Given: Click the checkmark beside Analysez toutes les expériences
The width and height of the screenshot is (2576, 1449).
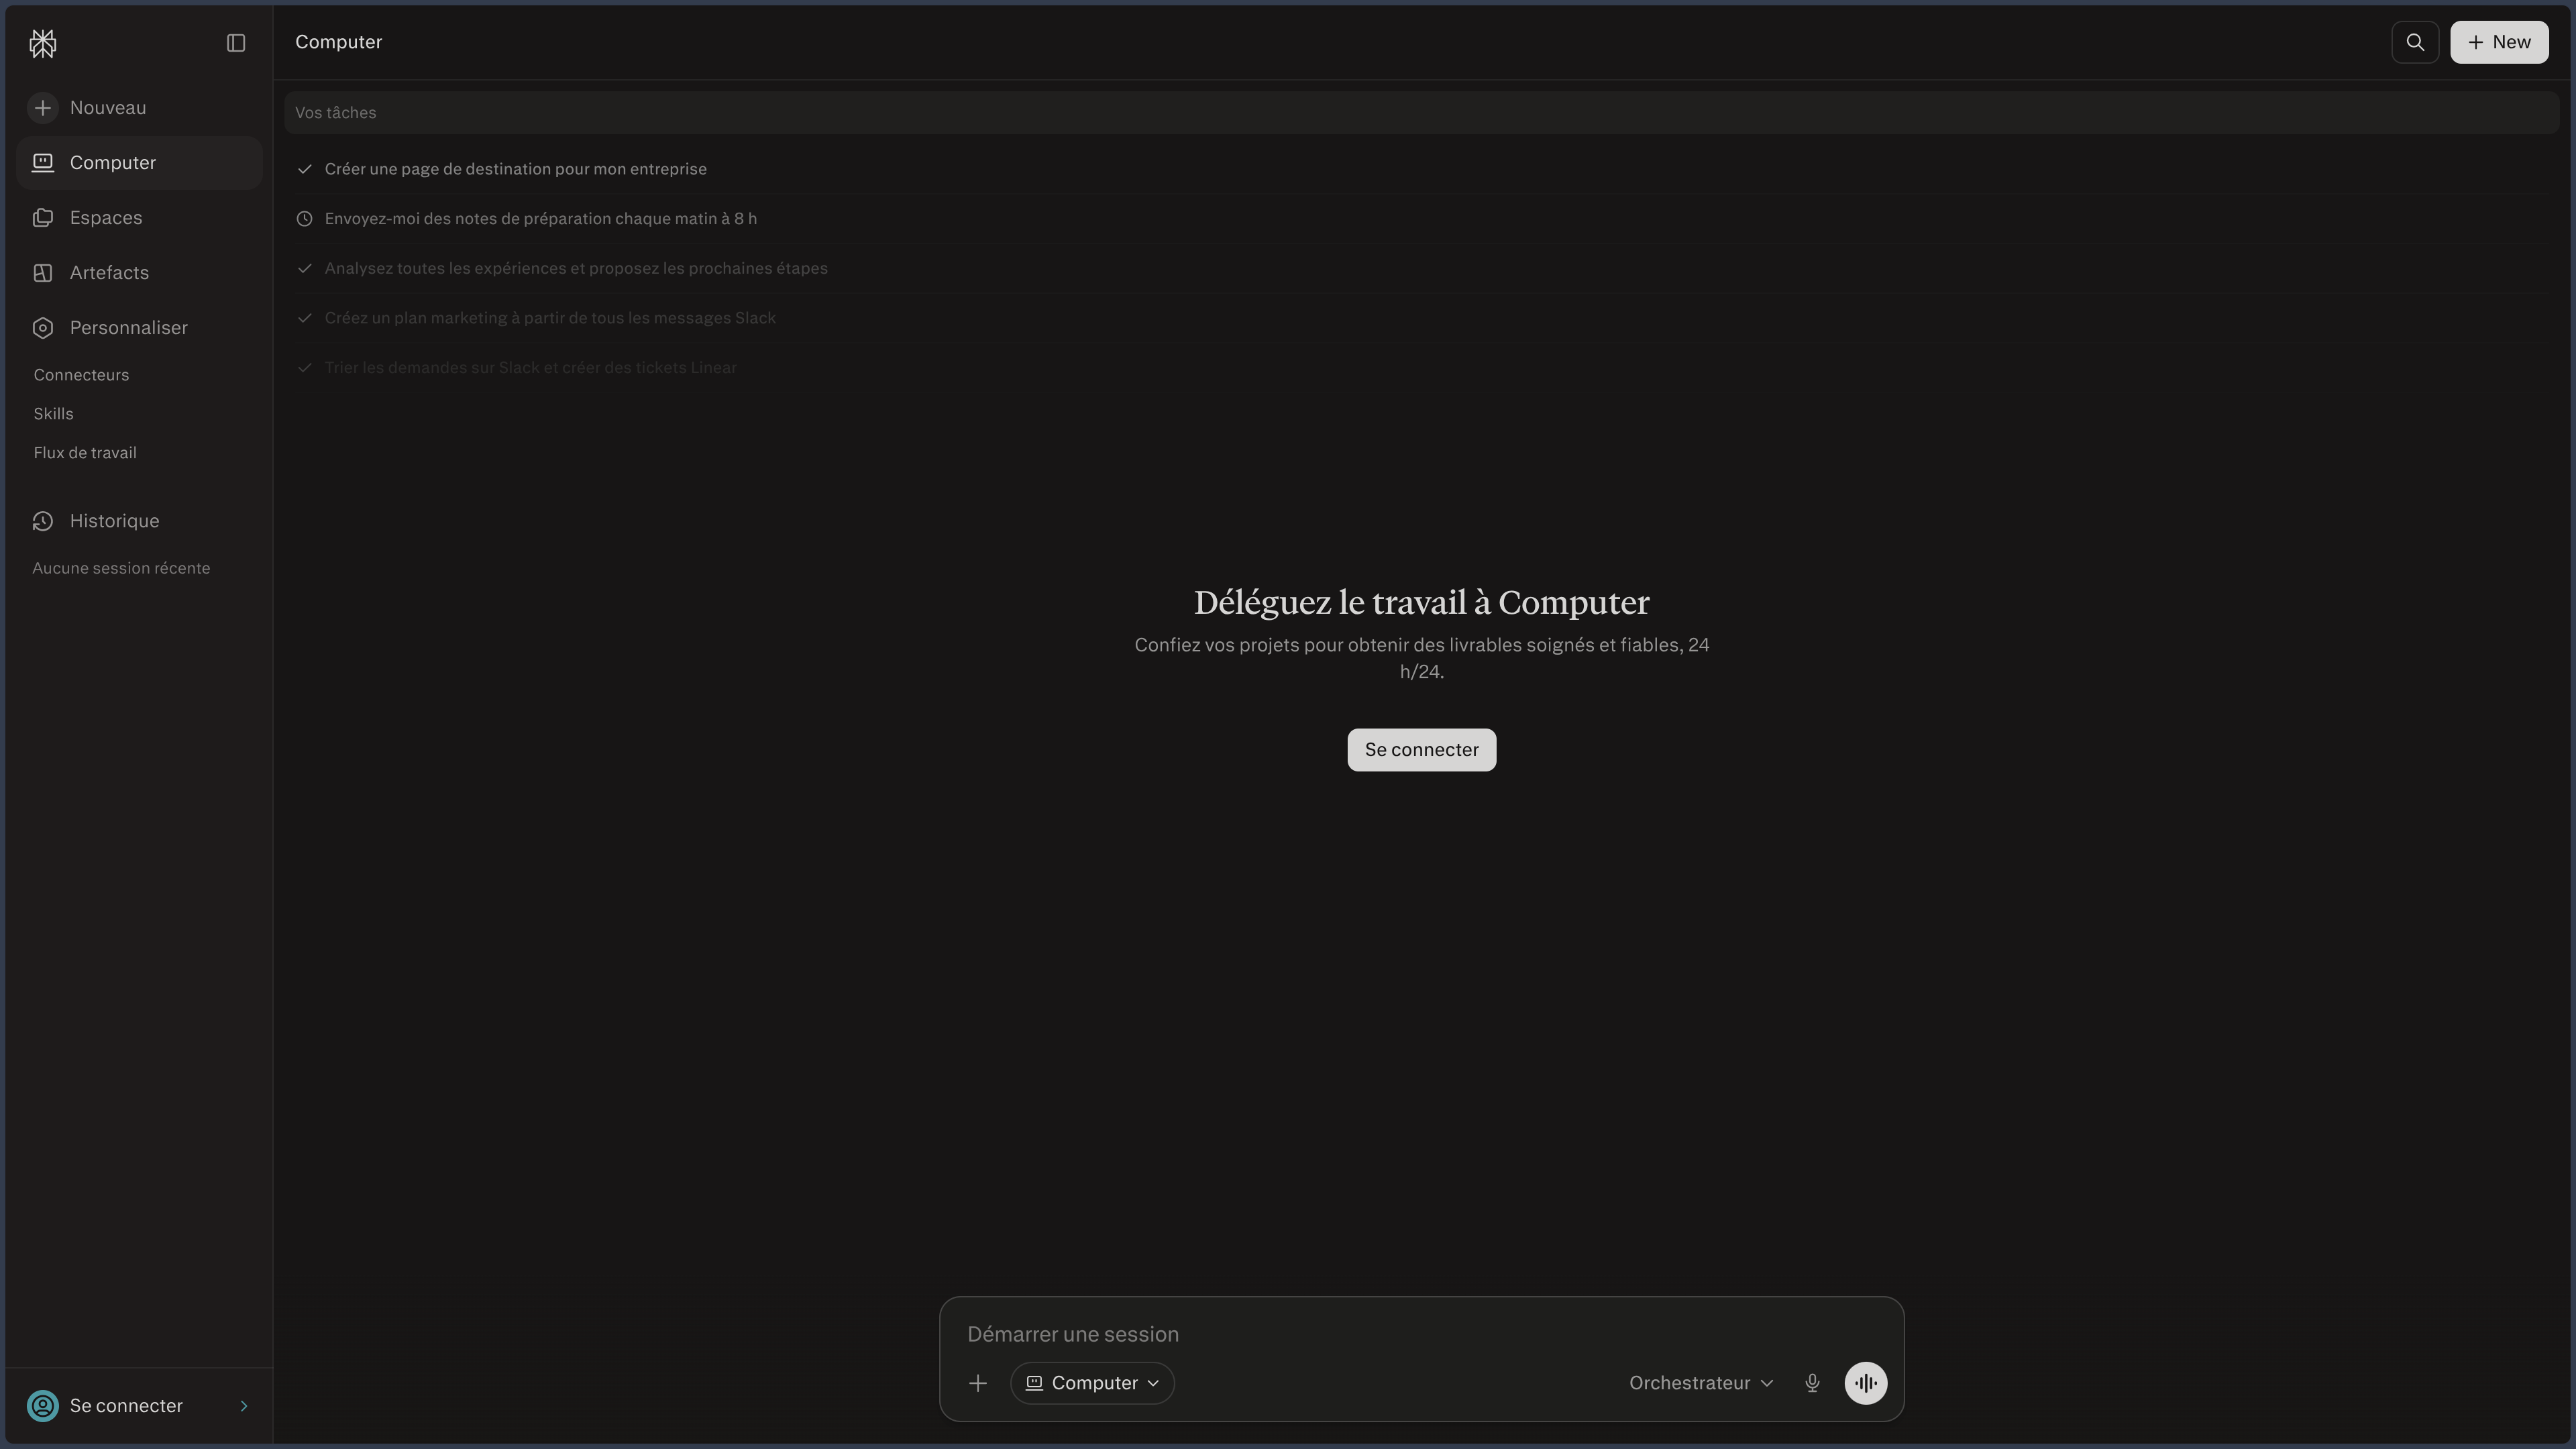Looking at the screenshot, I should click(305, 268).
